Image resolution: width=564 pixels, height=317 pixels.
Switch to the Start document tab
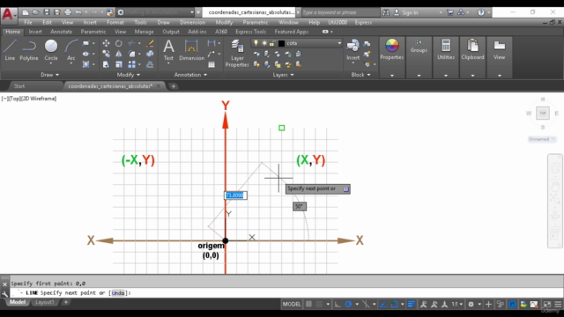[x=19, y=86]
